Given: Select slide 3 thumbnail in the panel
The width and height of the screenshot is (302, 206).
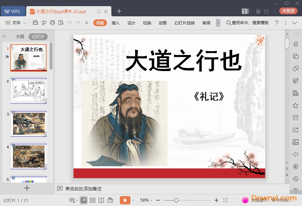Looking at the screenshot, I should click(29, 123).
